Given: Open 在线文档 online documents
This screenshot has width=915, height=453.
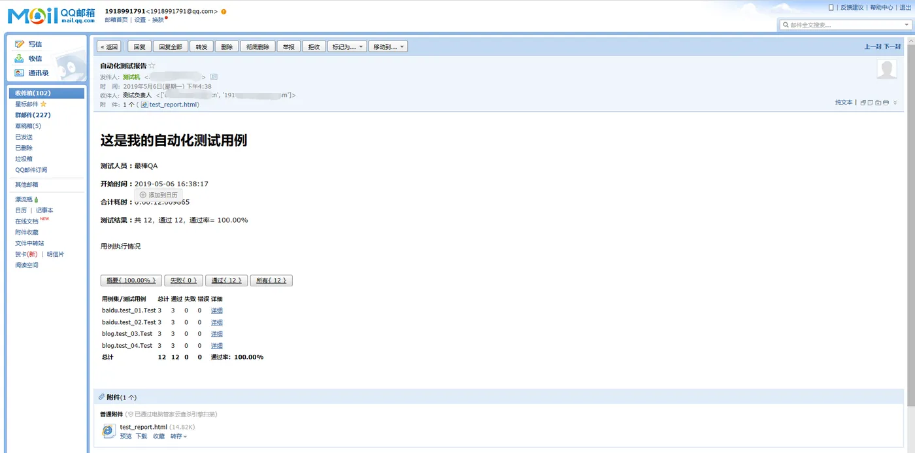Looking at the screenshot, I should (27, 222).
